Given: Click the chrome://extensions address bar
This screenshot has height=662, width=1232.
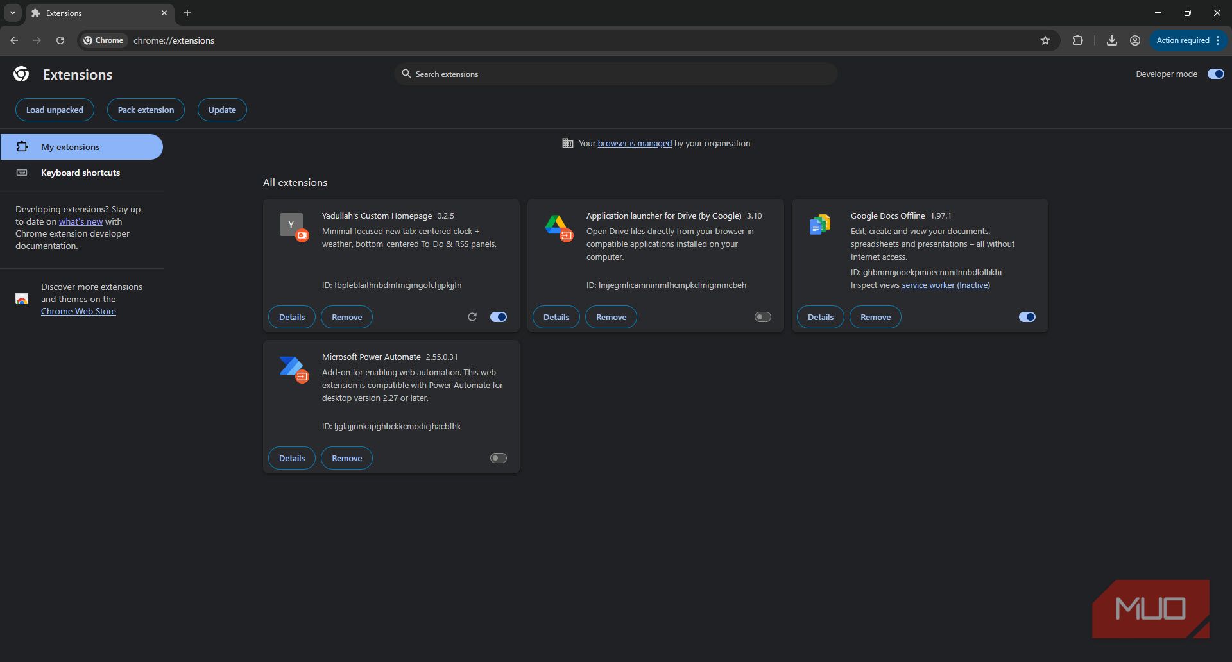Looking at the screenshot, I should point(568,40).
